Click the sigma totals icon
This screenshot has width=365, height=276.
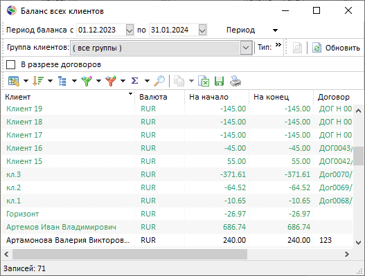(x=135, y=81)
